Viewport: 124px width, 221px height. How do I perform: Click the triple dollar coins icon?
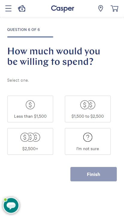(30, 137)
